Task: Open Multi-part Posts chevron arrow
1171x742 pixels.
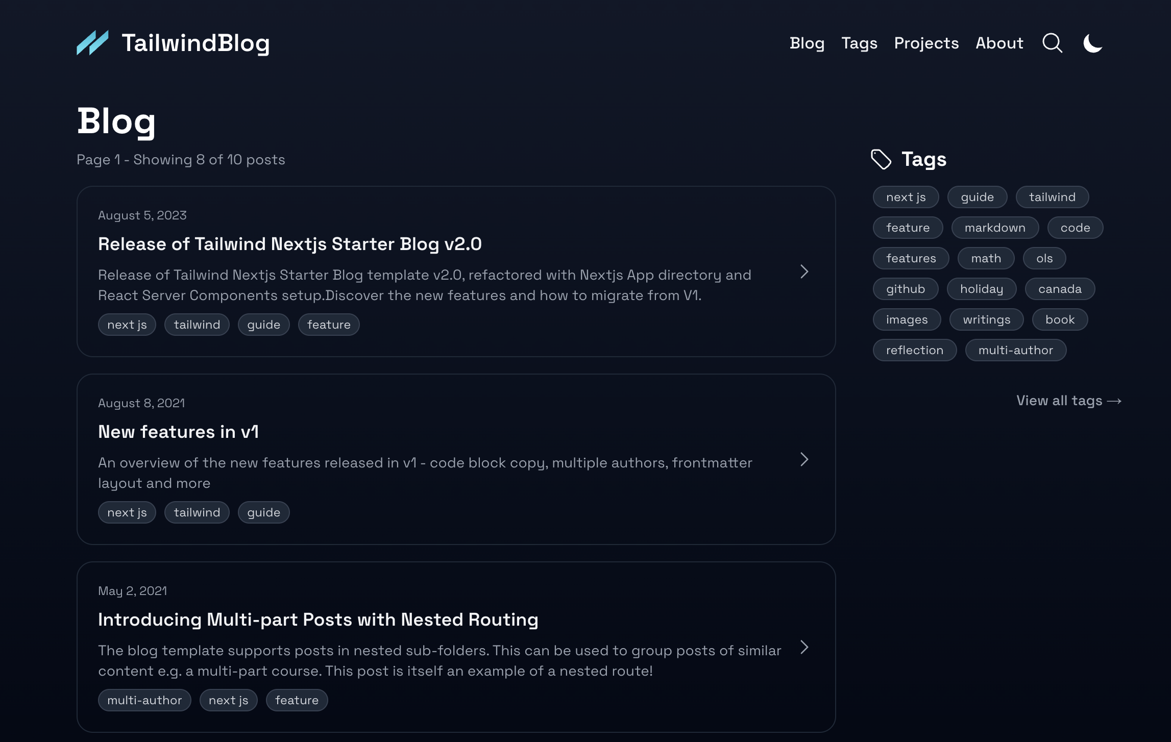Action: [x=804, y=647]
